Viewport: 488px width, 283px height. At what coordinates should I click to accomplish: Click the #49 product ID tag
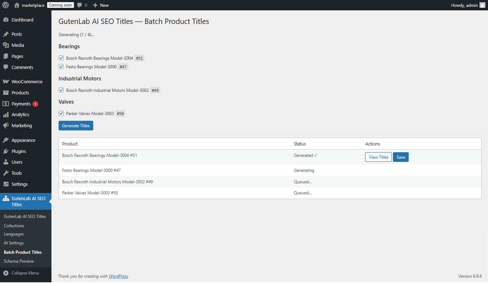(x=155, y=90)
